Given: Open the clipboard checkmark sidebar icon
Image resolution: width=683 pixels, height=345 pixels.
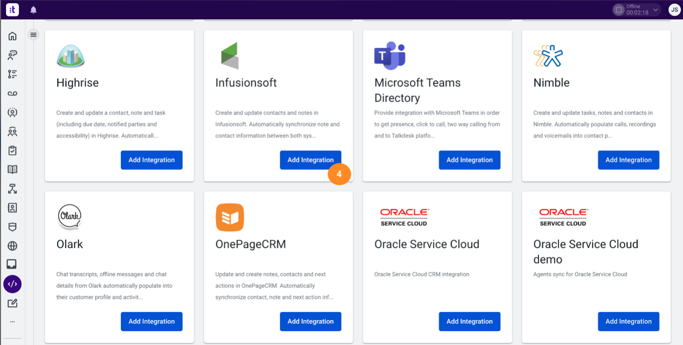Looking at the screenshot, I should [12, 151].
